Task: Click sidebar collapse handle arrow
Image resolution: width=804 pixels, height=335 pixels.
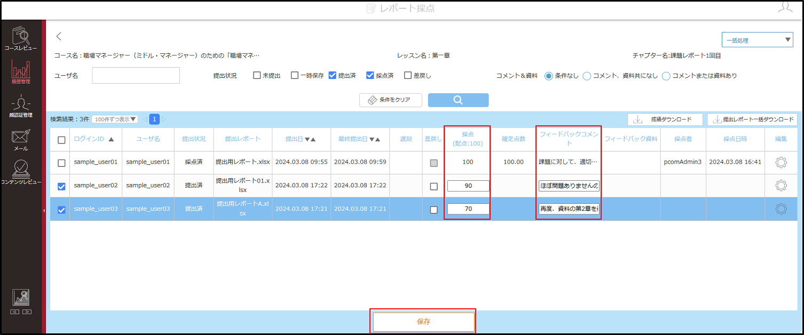Action: (x=44, y=211)
